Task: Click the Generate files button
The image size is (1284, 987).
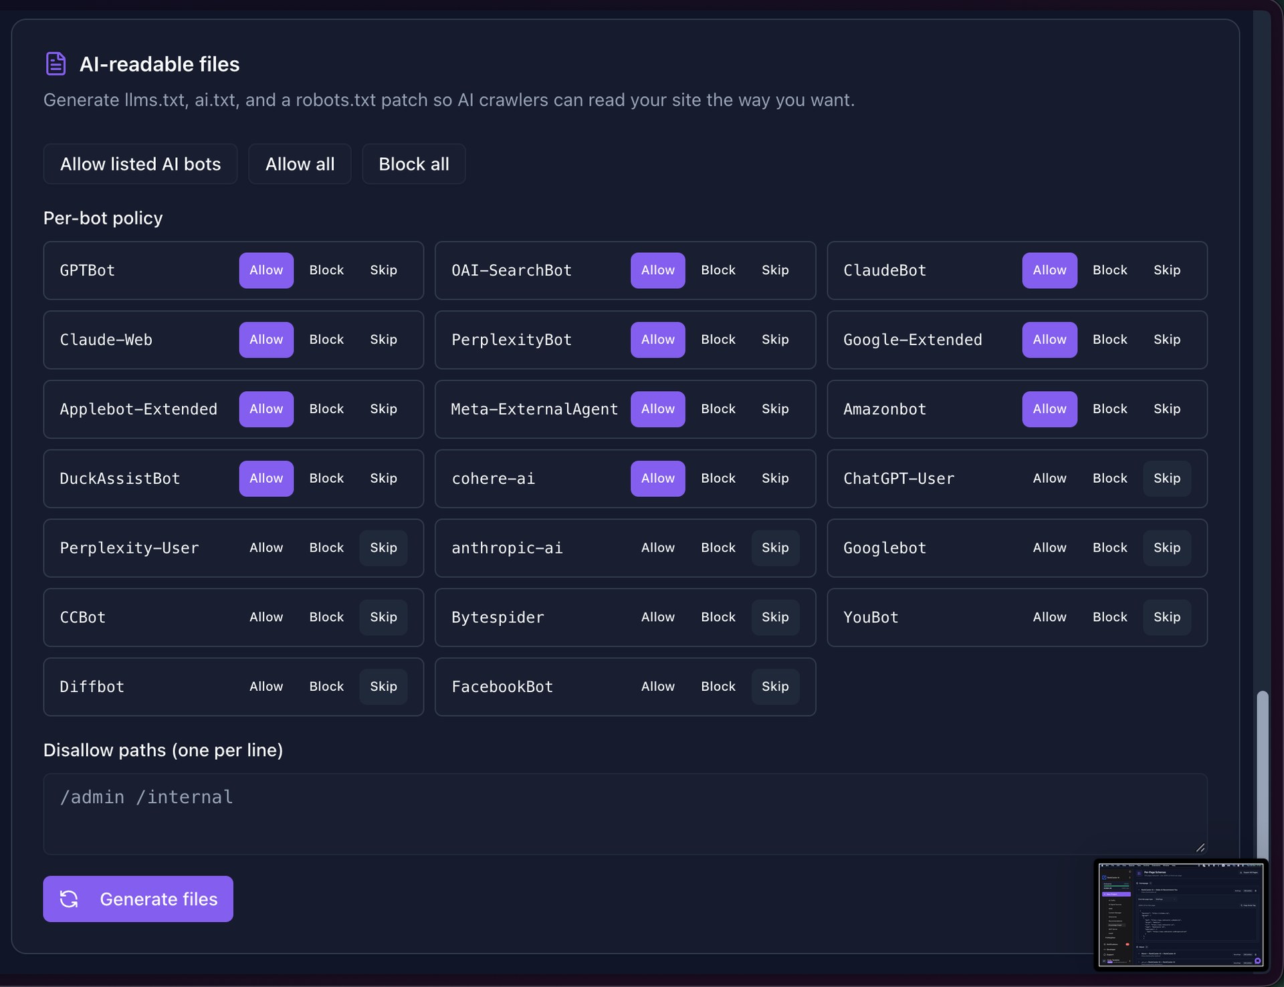Action: pos(138,899)
